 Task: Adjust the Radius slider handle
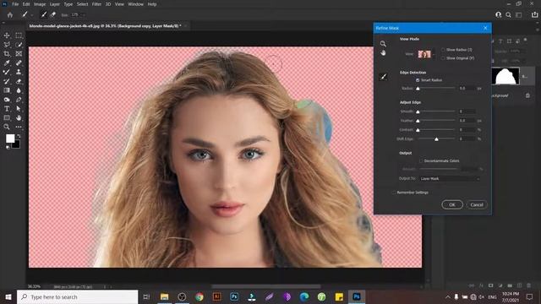[418, 89]
